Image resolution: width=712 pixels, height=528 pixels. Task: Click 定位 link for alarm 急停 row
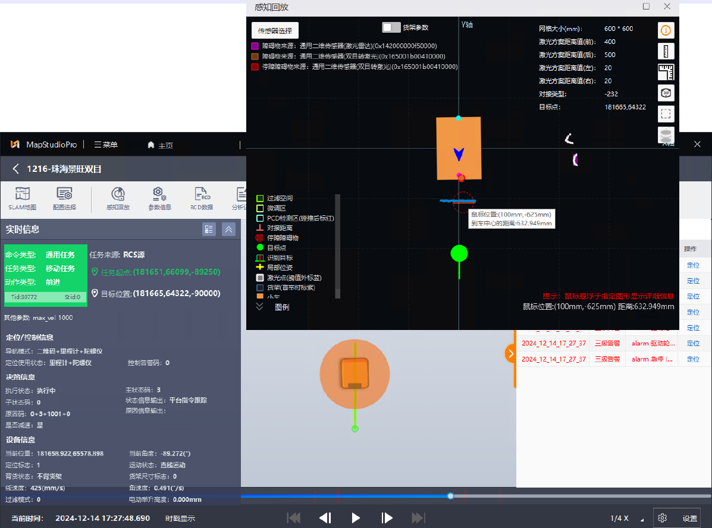693,359
